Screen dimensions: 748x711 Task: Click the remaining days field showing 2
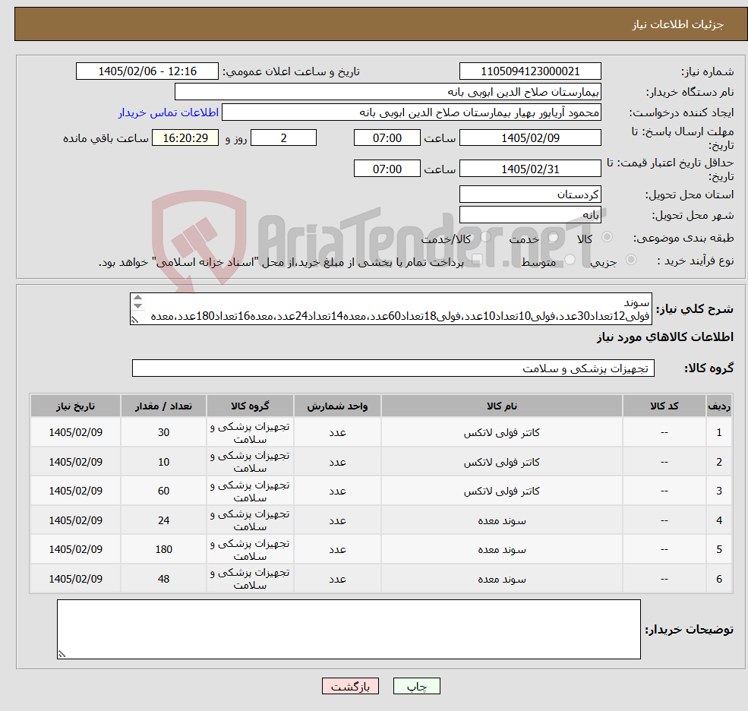pyautogui.click(x=283, y=138)
